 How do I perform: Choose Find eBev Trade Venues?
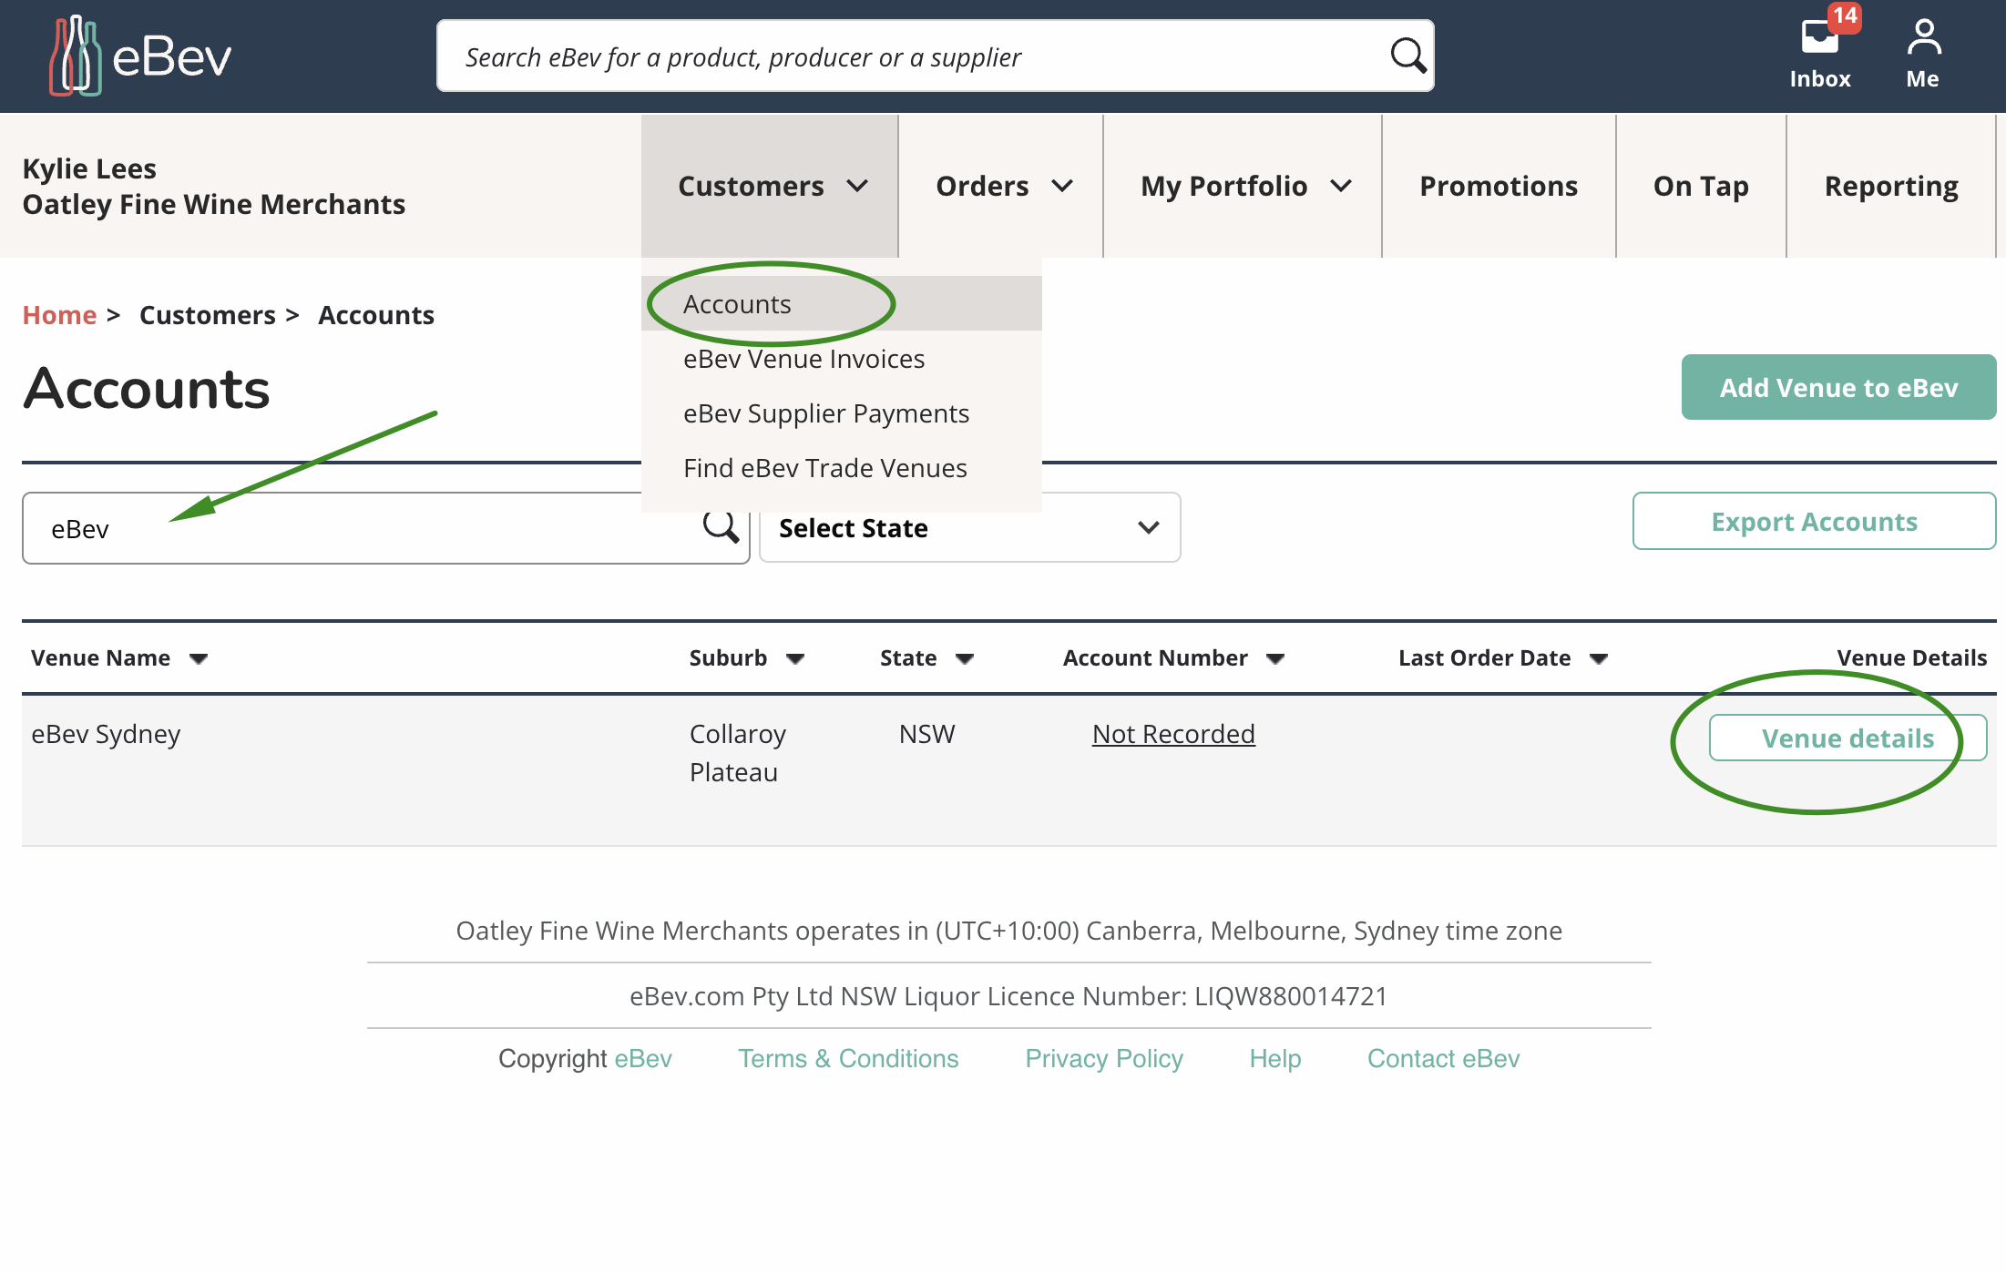pos(824,468)
